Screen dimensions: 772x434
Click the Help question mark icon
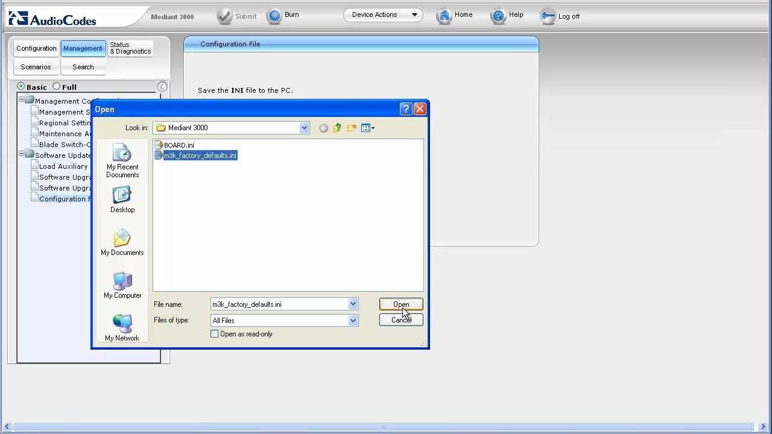(498, 16)
